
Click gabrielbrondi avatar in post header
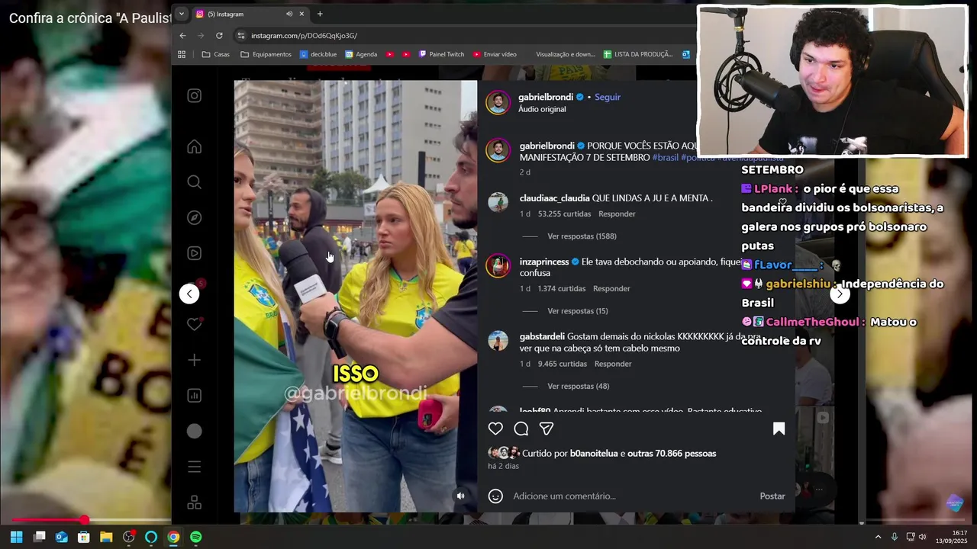498,102
